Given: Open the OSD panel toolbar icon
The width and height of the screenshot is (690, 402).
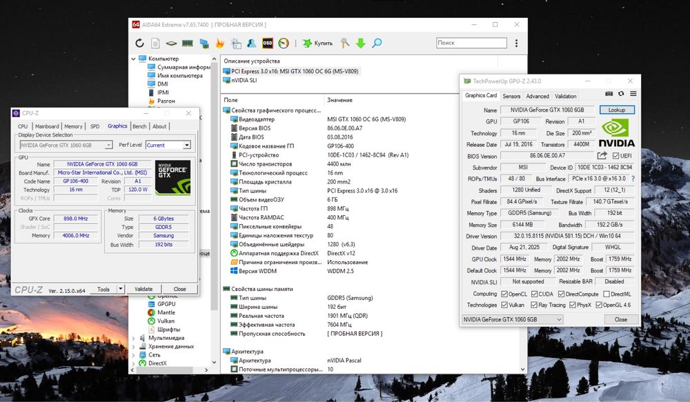Looking at the screenshot, I should tap(268, 43).
